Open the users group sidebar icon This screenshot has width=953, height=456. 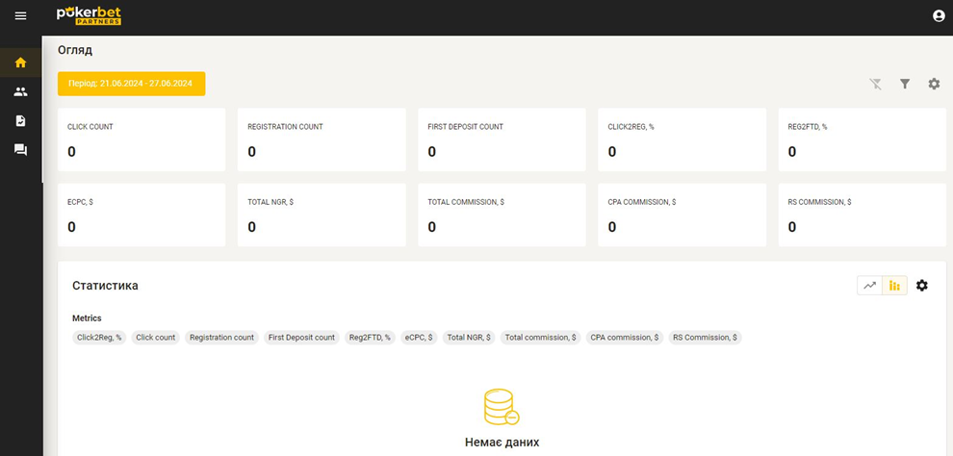[20, 91]
